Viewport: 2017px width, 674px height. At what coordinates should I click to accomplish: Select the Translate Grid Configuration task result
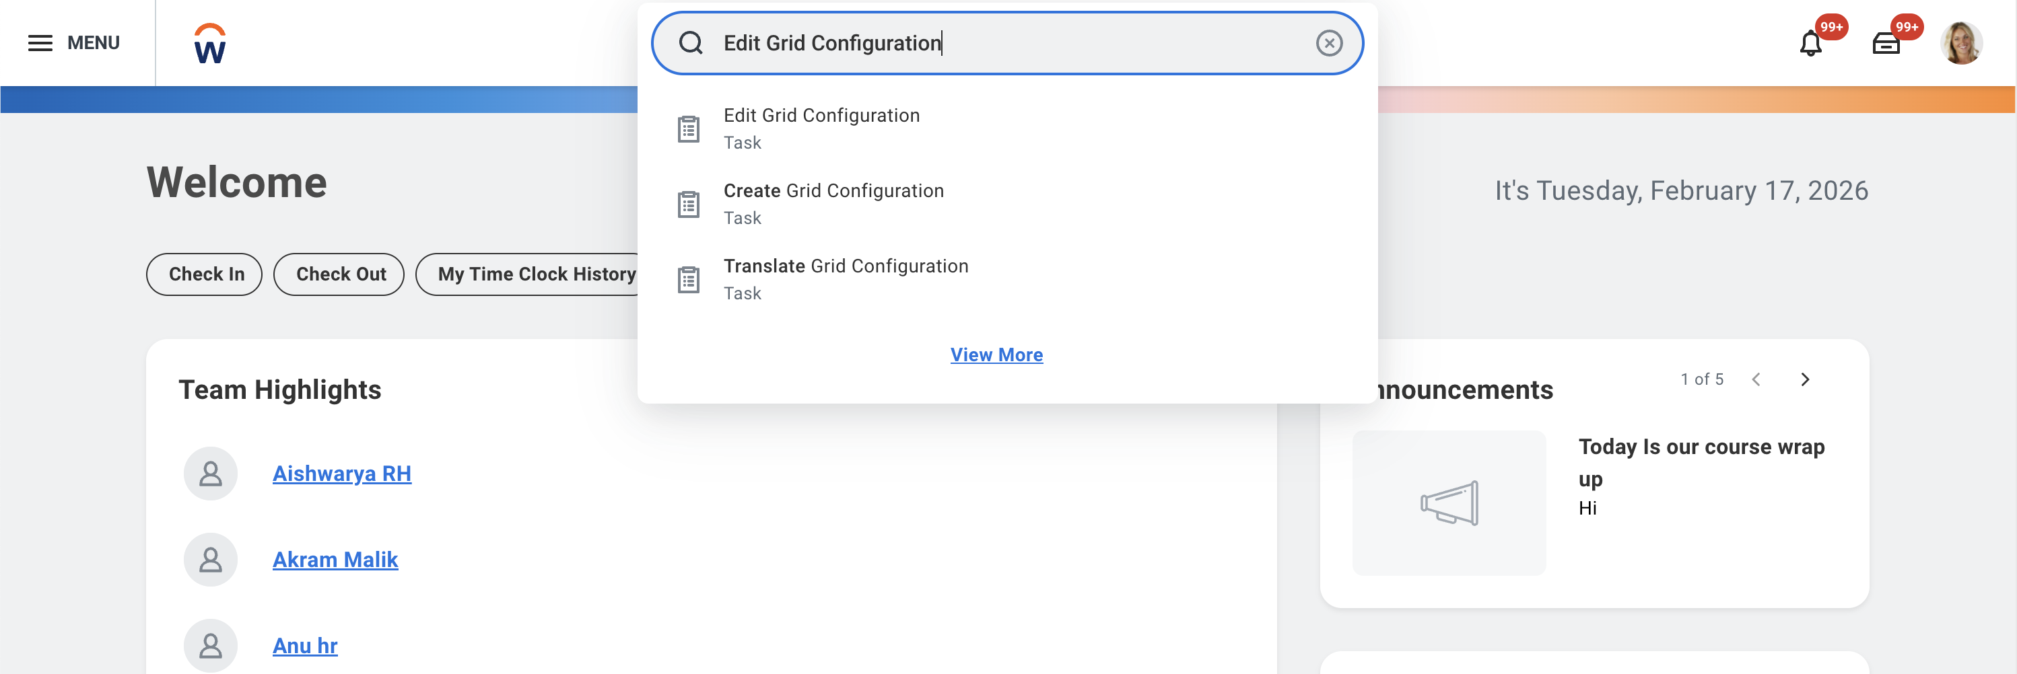click(845, 278)
